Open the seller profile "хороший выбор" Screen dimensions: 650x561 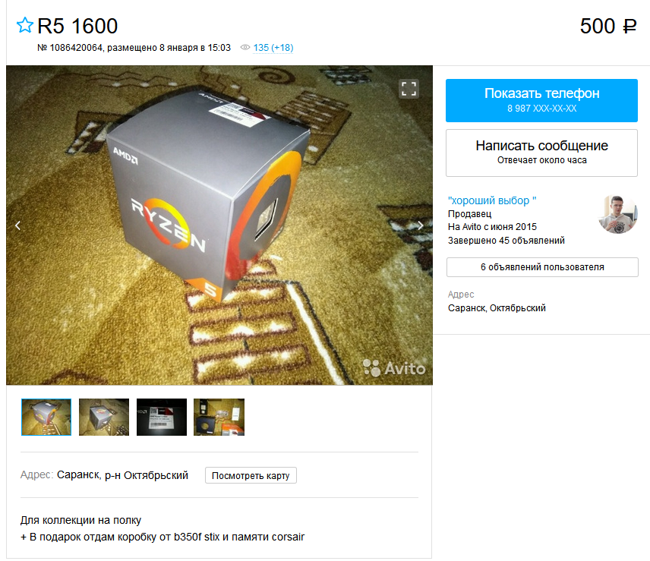tap(492, 200)
